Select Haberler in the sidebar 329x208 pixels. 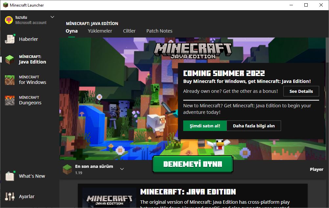click(x=29, y=39)
